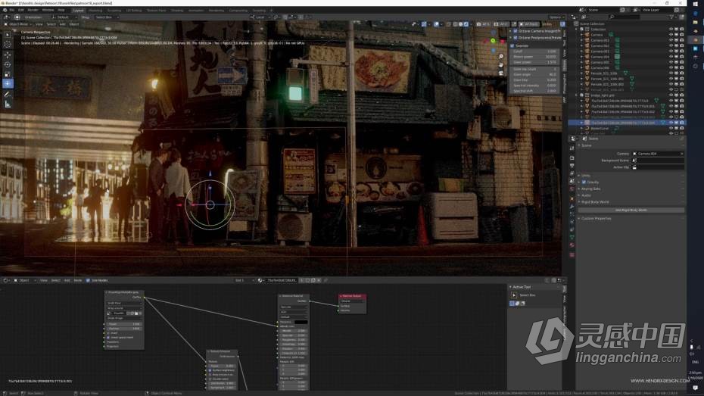Click the viewport pan hand gizmo

click(501, 64)
